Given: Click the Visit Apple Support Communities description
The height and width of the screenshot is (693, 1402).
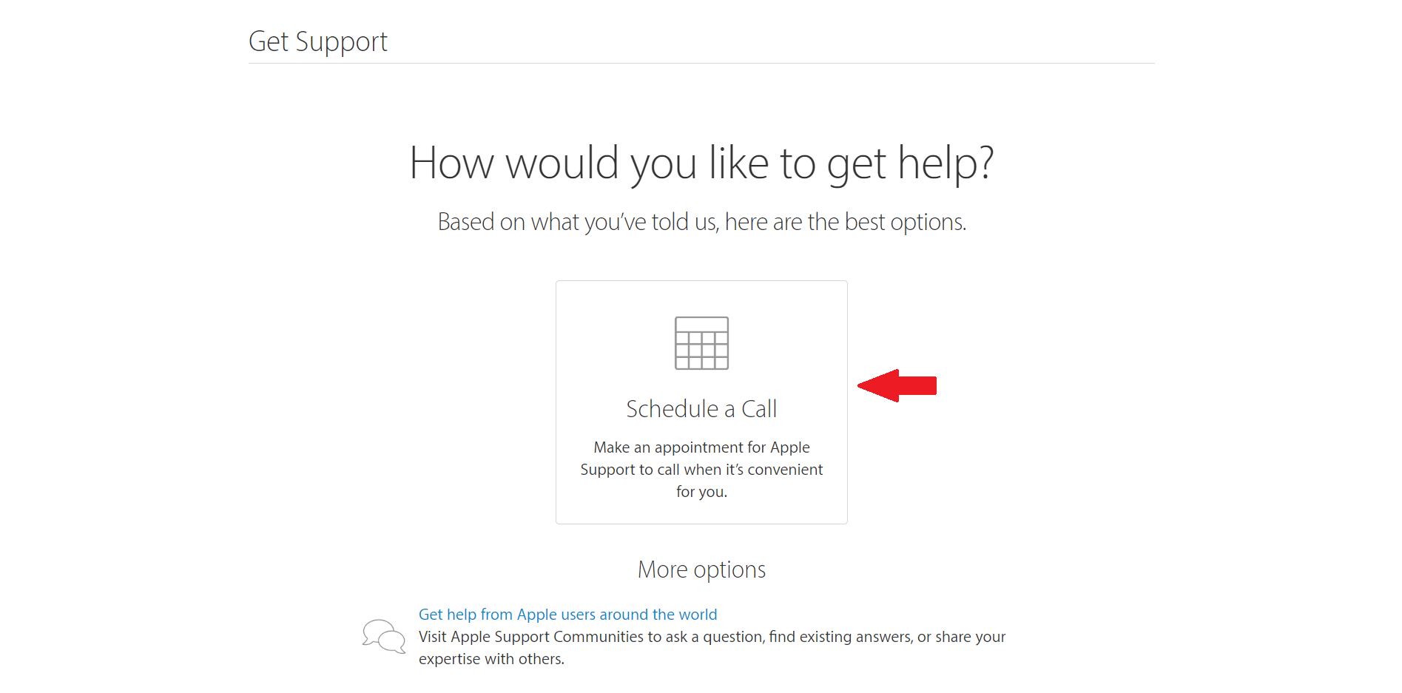Looking at the screenshot, I should [x=712, y=648].
